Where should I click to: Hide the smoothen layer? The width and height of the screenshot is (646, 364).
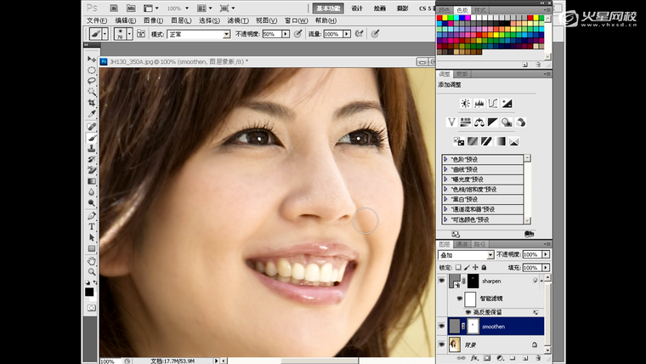[x=442, y=326]
